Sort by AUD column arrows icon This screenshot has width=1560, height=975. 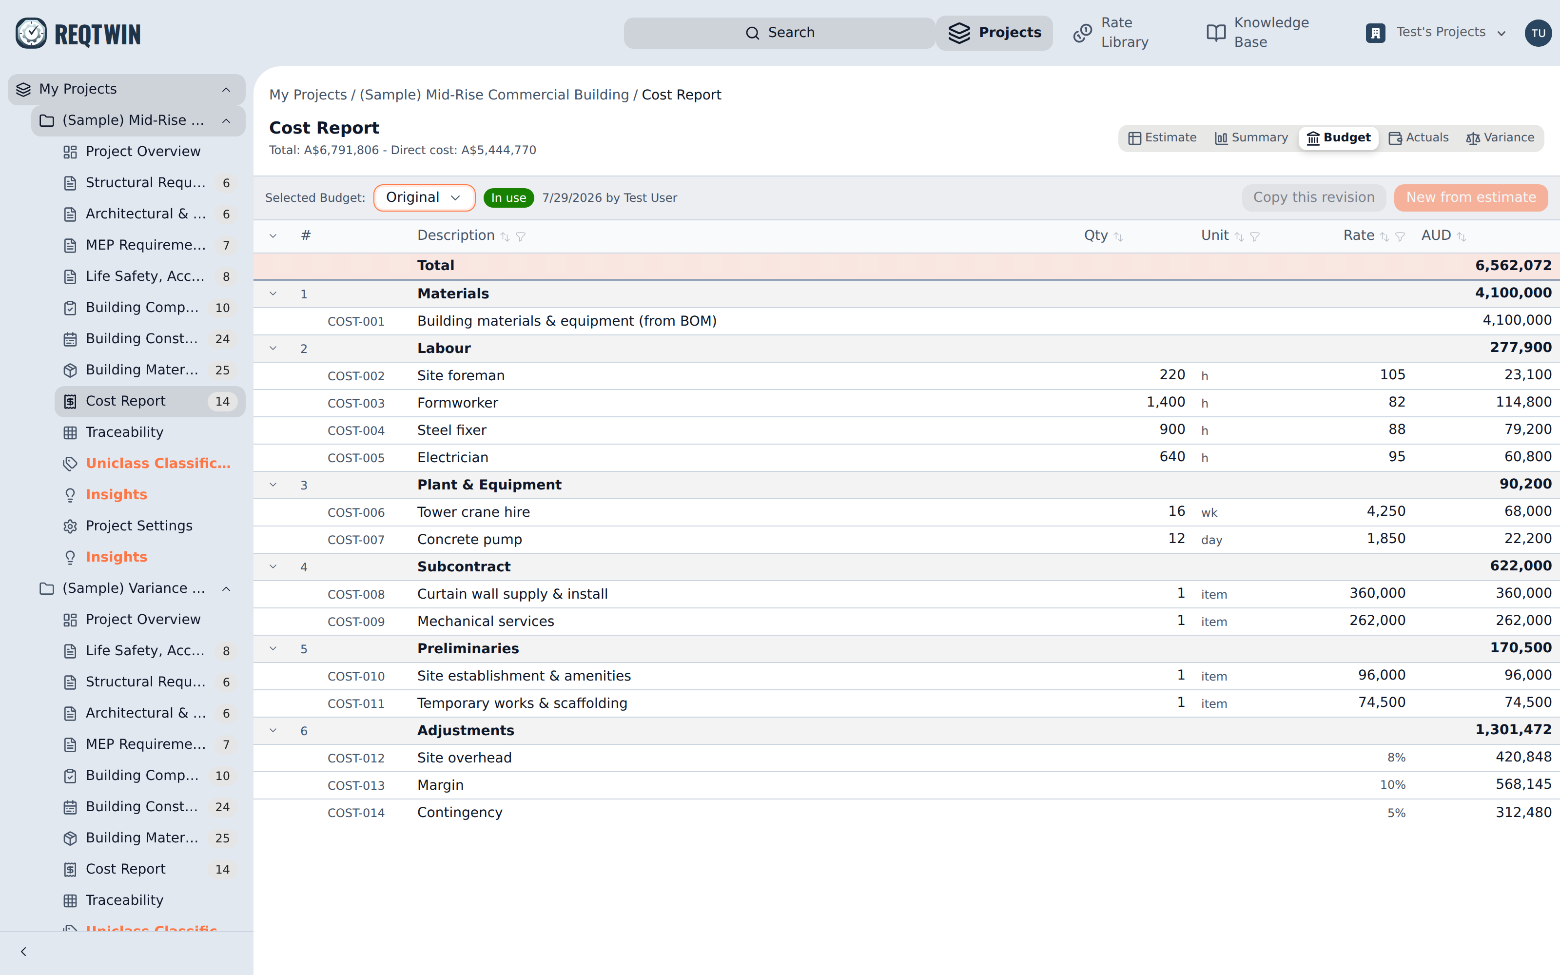(x=1462, y=236)
